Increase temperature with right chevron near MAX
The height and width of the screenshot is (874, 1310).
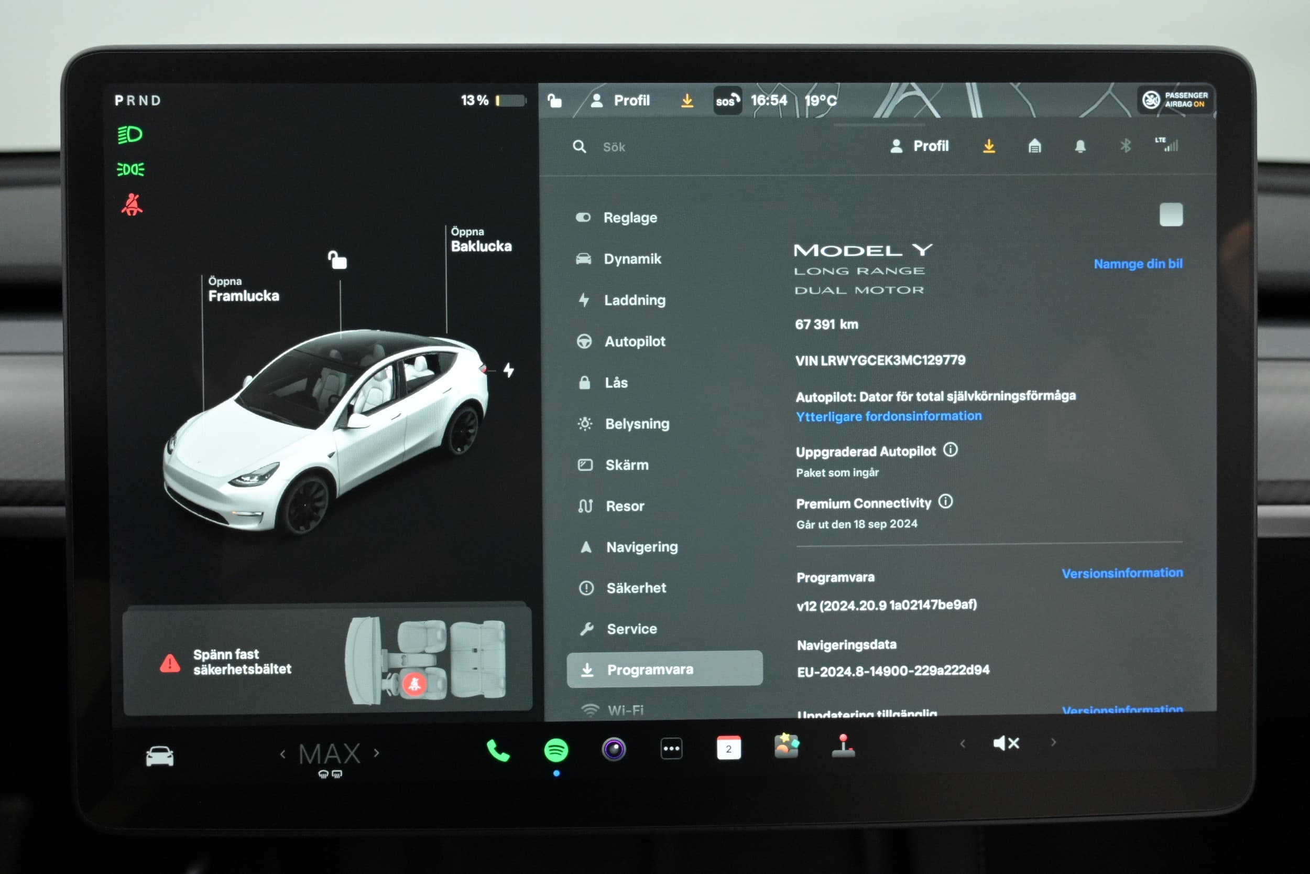pos(377,753)
